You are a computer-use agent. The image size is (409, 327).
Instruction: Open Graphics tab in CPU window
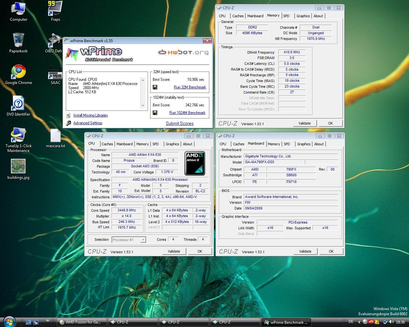[x=173, y=144]
